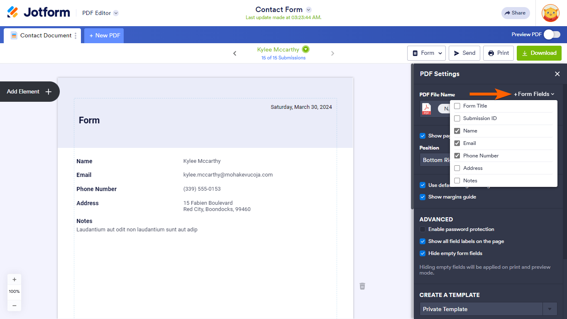Screen dimensions: 567x319
Task: Click the 15 of 15 Submissions link
Action: [x=283, y=58]
